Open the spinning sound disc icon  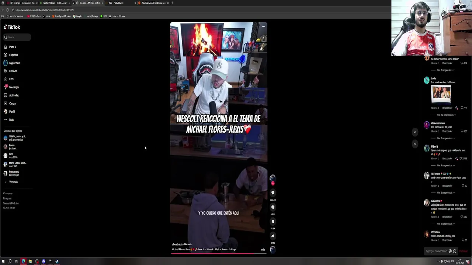click(x=273, y=250)
